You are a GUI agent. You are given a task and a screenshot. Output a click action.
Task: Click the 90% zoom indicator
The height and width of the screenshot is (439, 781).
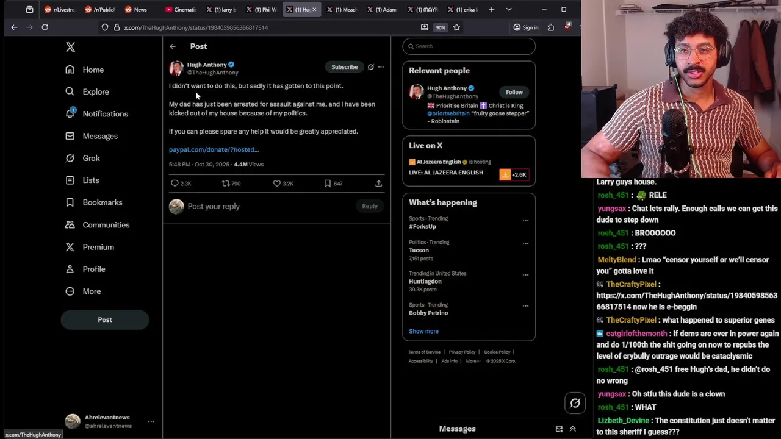[x=441, y=27]
